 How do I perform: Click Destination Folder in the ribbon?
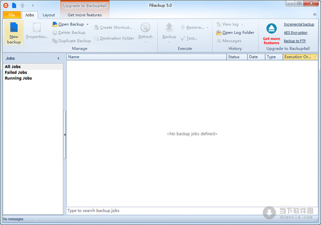pyautogui.click(x=114, y=38)
